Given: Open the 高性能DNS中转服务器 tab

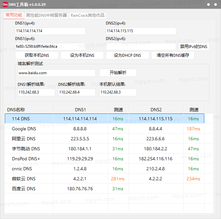Looking at the screenshot, I should tap(46, 15).
